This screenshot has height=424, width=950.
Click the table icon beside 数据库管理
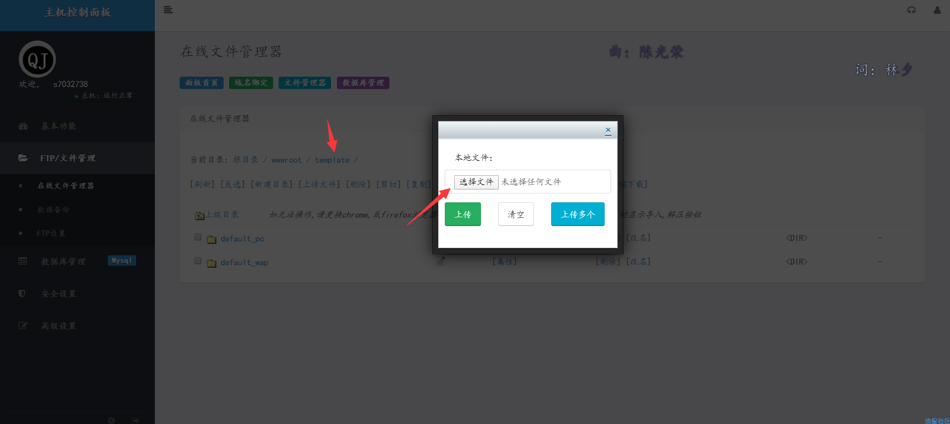click(x=23, y=261)
